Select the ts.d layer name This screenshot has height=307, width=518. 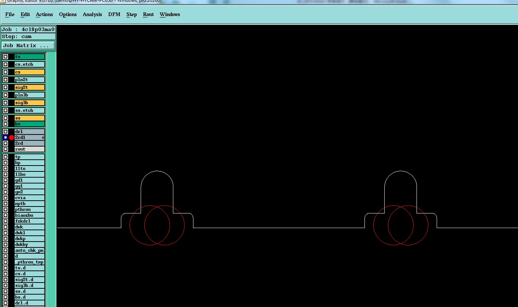(29, 268)
